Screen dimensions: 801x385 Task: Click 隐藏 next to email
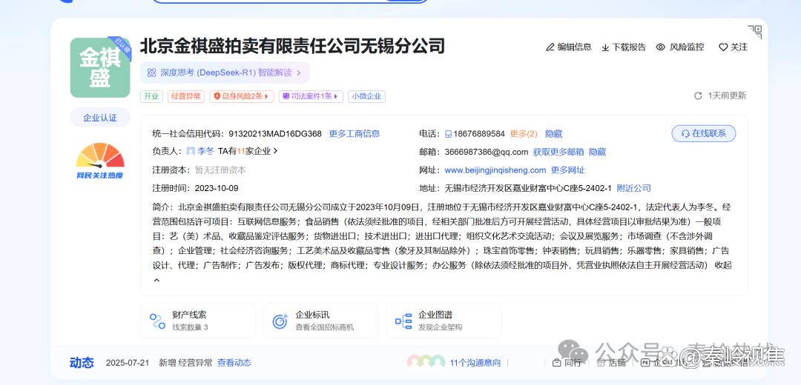click(x=597, y=152)
